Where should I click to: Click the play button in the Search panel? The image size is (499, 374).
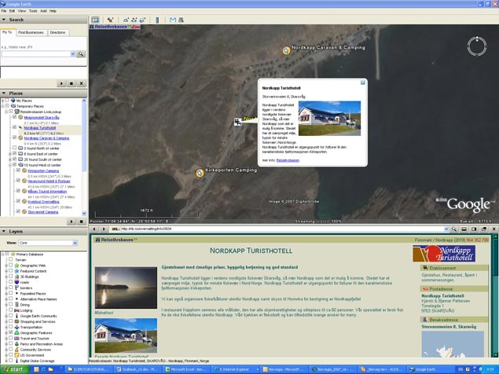[x=61, y=83]
